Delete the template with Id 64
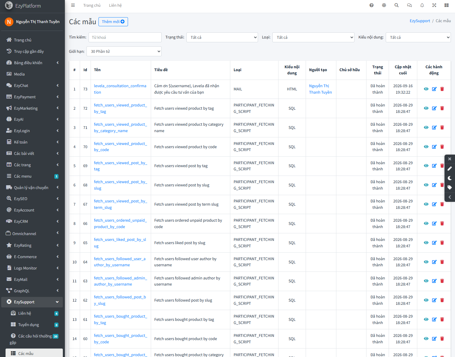Image resolution: width=455 pixels, height=357 pixels. pyautogui.click(x=442, y=262)
